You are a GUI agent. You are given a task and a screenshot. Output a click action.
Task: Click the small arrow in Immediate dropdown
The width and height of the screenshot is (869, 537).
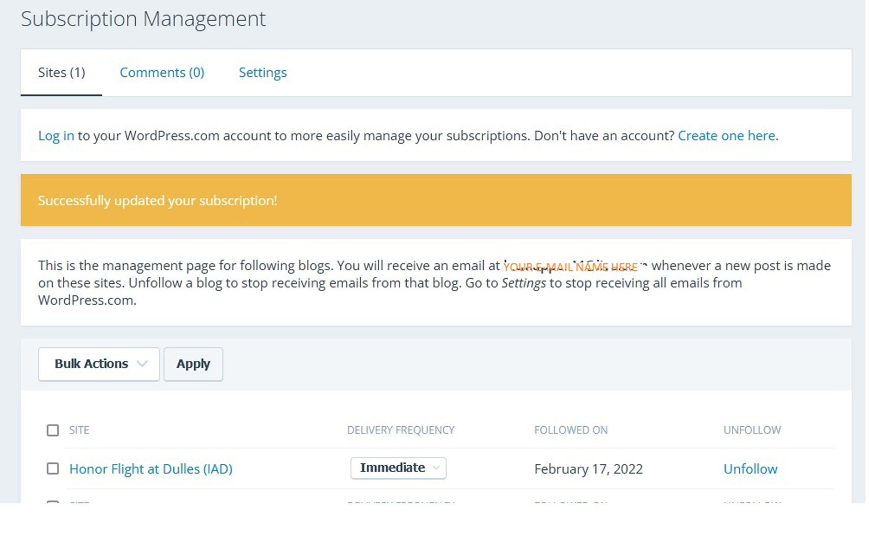(436, 468)
